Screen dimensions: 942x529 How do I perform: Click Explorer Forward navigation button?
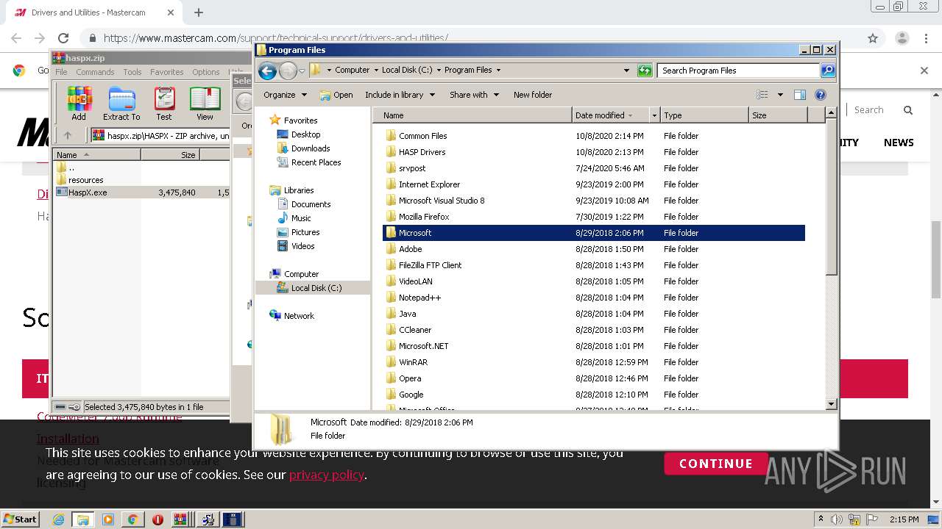click(288, 71)
